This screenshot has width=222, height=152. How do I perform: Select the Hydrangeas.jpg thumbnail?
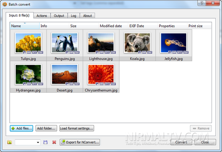point(28,74)
